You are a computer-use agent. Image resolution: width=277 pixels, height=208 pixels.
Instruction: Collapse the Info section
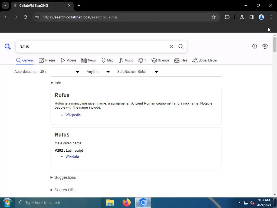coord(56,83)
